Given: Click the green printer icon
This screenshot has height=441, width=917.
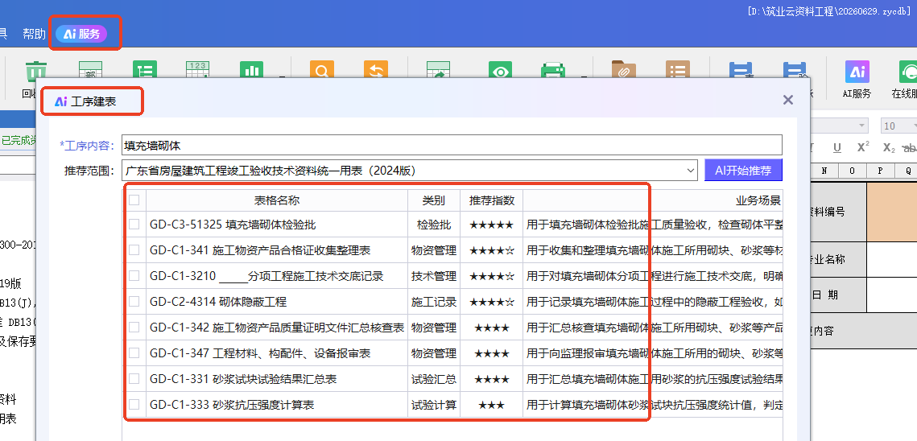Looking at the screenshot, I should [x=552, y=69].
